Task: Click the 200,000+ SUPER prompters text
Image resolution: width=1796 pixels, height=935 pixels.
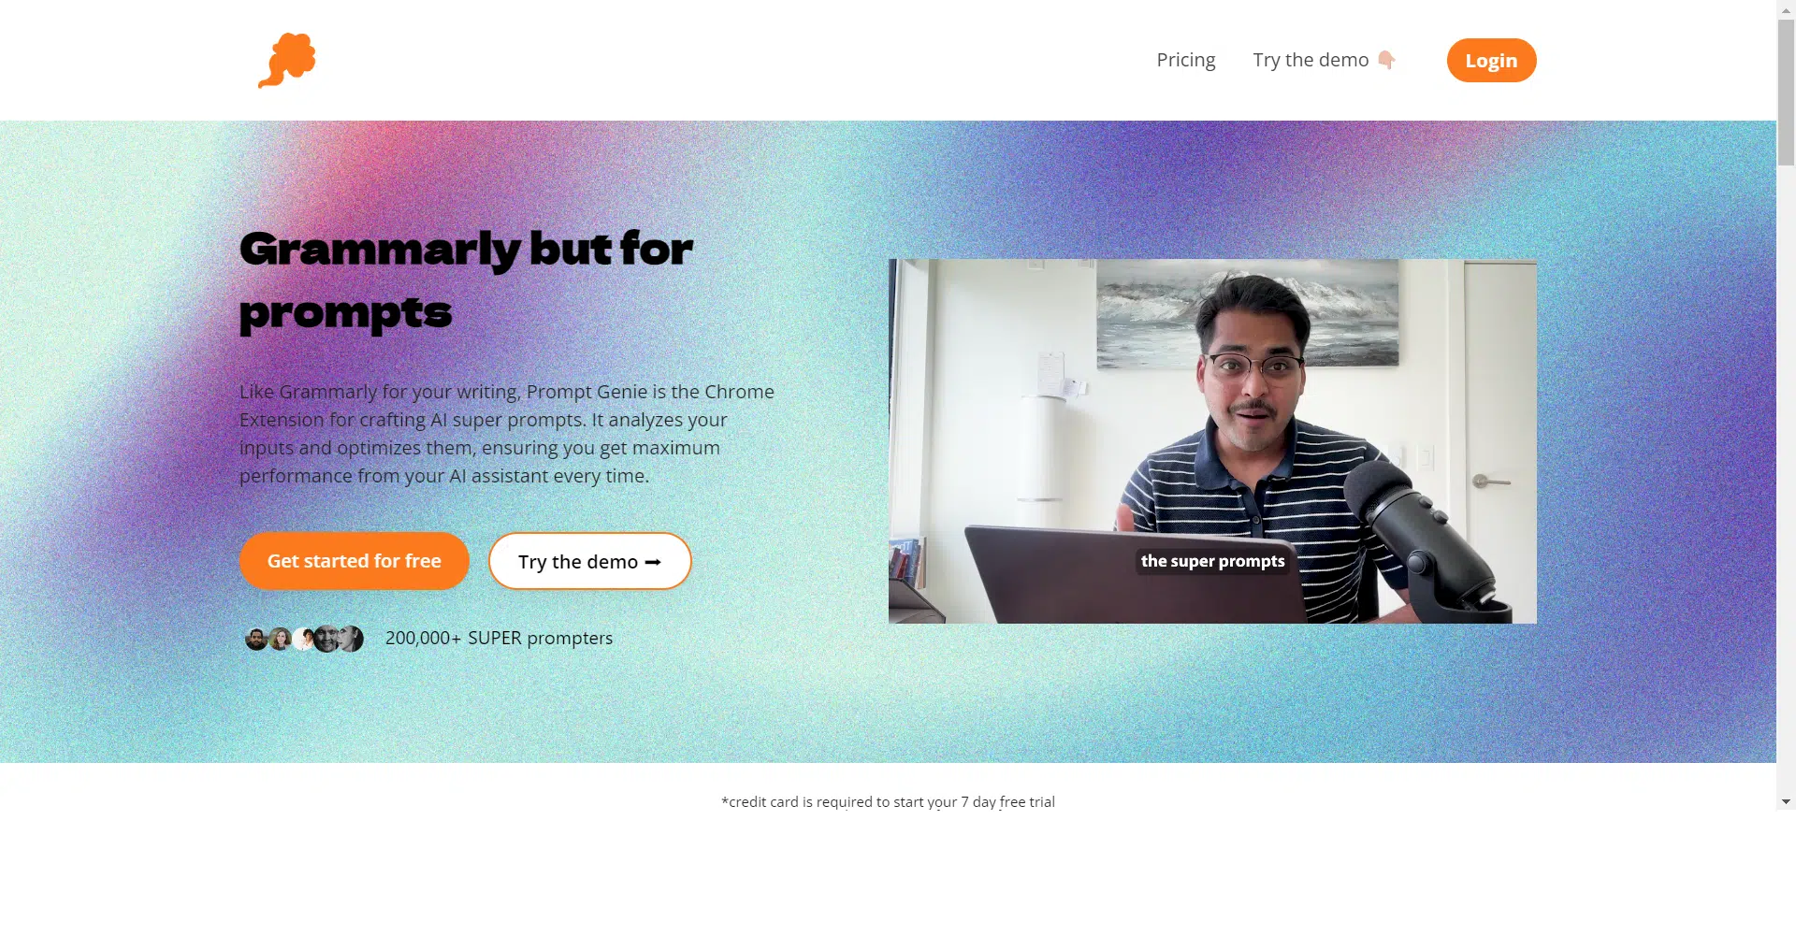Action: pos(499,638)
